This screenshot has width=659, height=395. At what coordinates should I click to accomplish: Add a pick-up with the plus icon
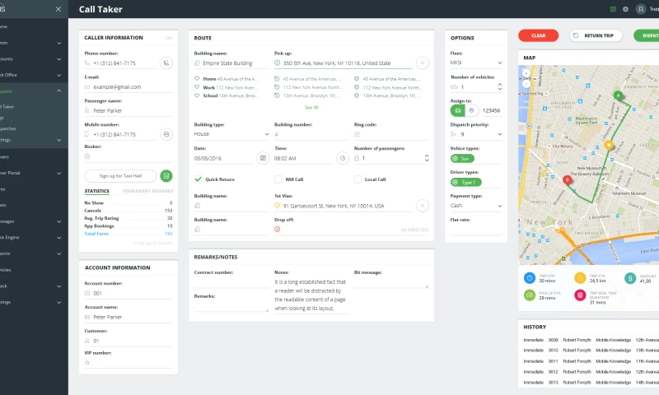[x=422, y=63]
